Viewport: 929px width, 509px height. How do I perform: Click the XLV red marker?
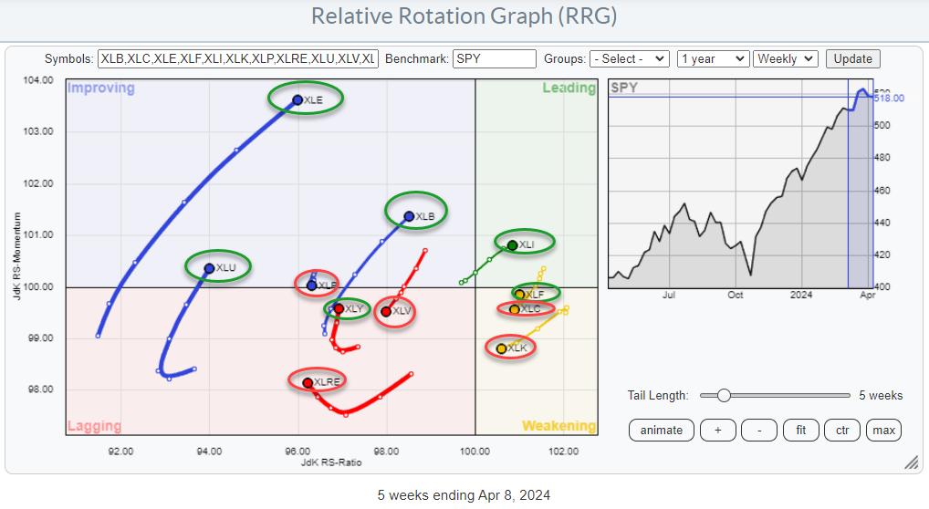click(386, 312)
